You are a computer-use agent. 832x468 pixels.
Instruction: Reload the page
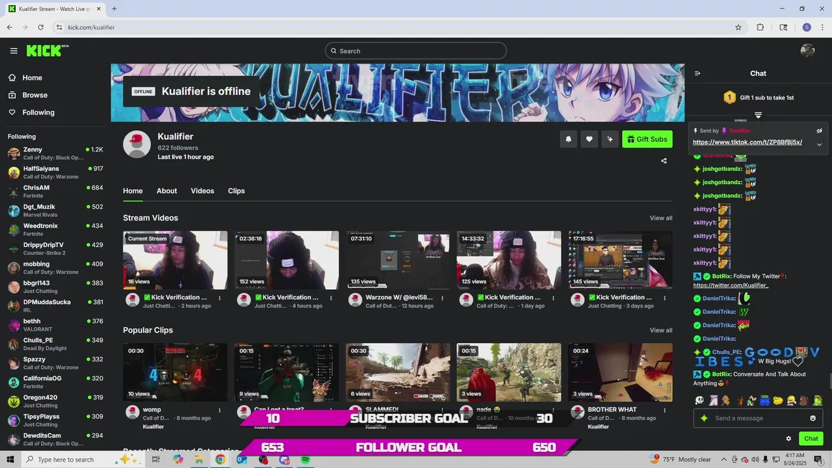click(x=40, y=27)
